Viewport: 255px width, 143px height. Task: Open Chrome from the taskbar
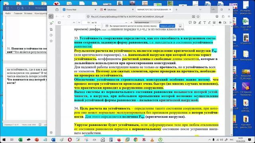(x=135, y=139)
